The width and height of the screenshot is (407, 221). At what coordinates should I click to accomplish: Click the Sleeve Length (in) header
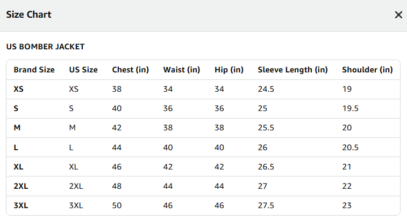coord(292,70)
